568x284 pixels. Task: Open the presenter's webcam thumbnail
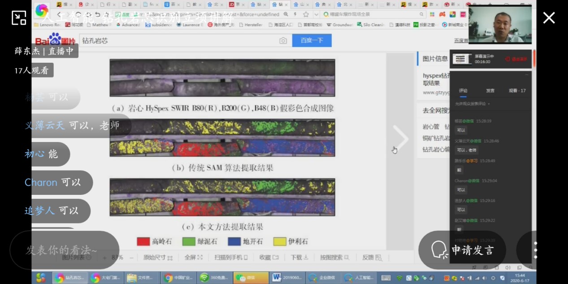(500, 25)
